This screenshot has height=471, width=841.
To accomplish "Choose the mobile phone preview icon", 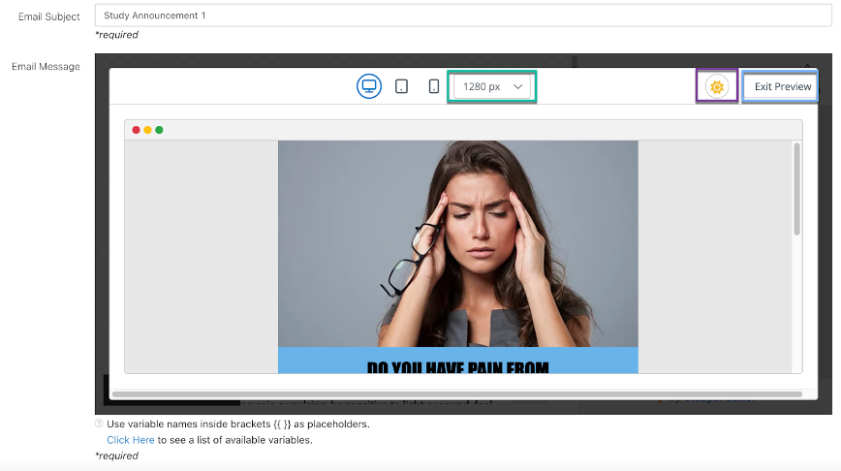I will coord(433,86).
